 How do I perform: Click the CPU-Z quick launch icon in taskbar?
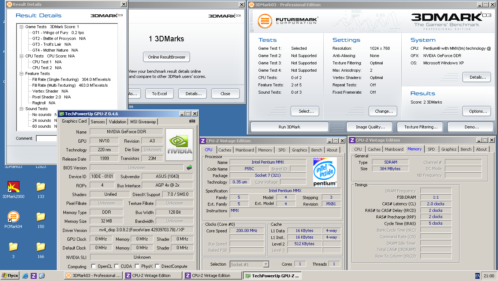[34, 276]
